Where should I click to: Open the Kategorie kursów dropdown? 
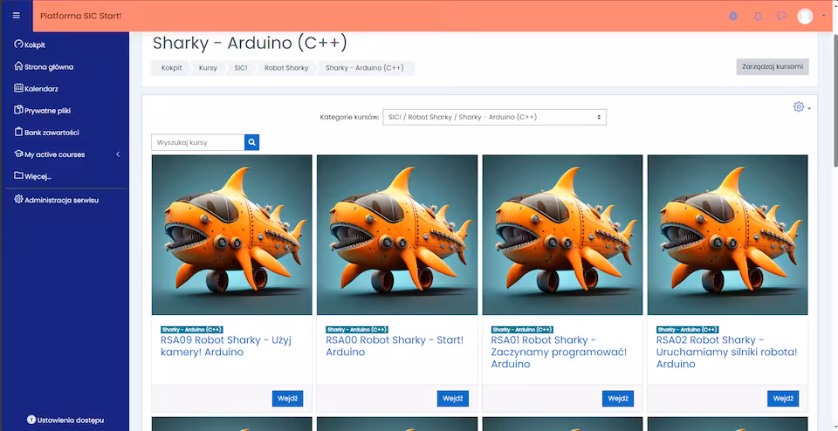coord(494,117)
